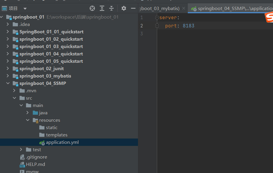Screen dimensions: 273x173
Task: Open project panel settings gear
Action: [124, 8]
